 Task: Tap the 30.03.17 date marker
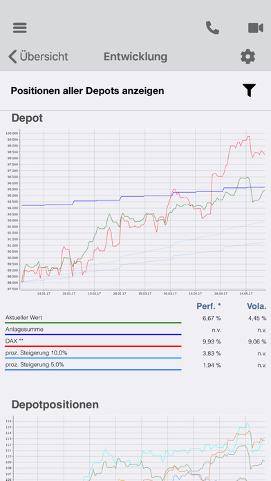(169, 294)
